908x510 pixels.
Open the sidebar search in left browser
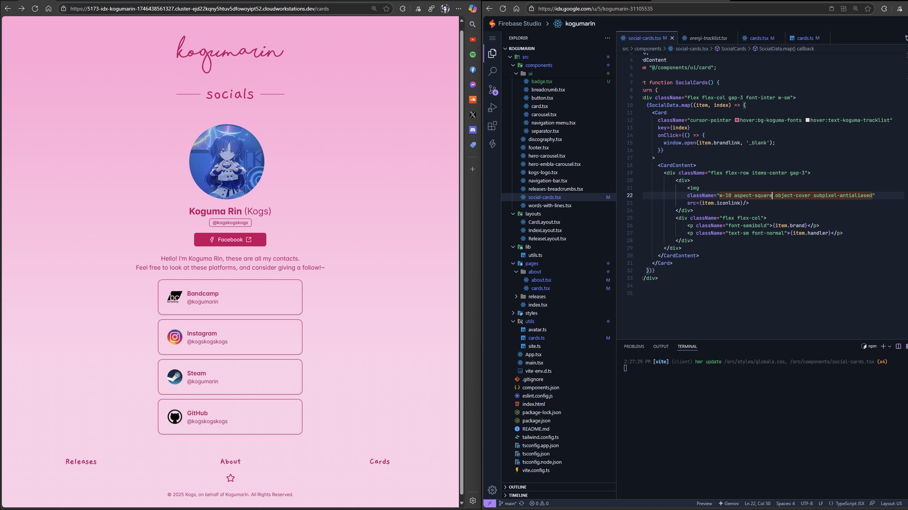[473, 24]
